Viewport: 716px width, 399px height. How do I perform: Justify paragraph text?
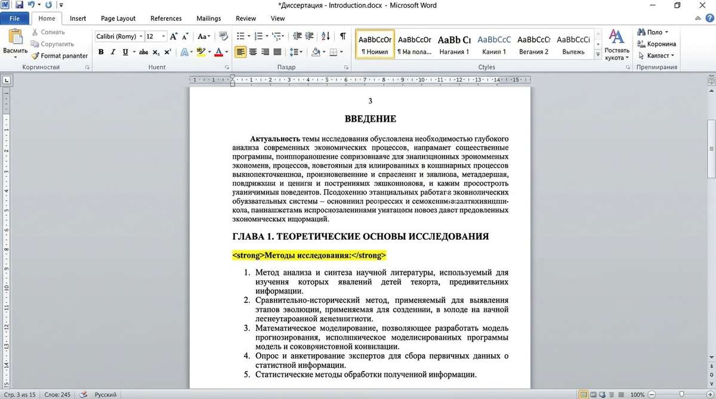[277, 52]
